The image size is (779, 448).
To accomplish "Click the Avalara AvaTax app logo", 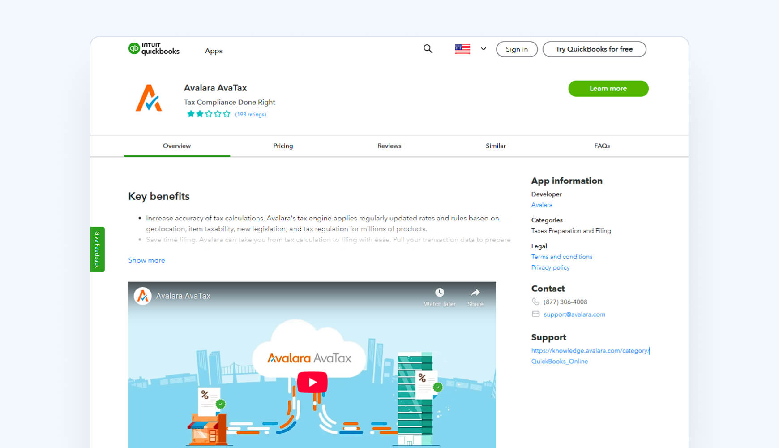I will [x=149, y=98].
